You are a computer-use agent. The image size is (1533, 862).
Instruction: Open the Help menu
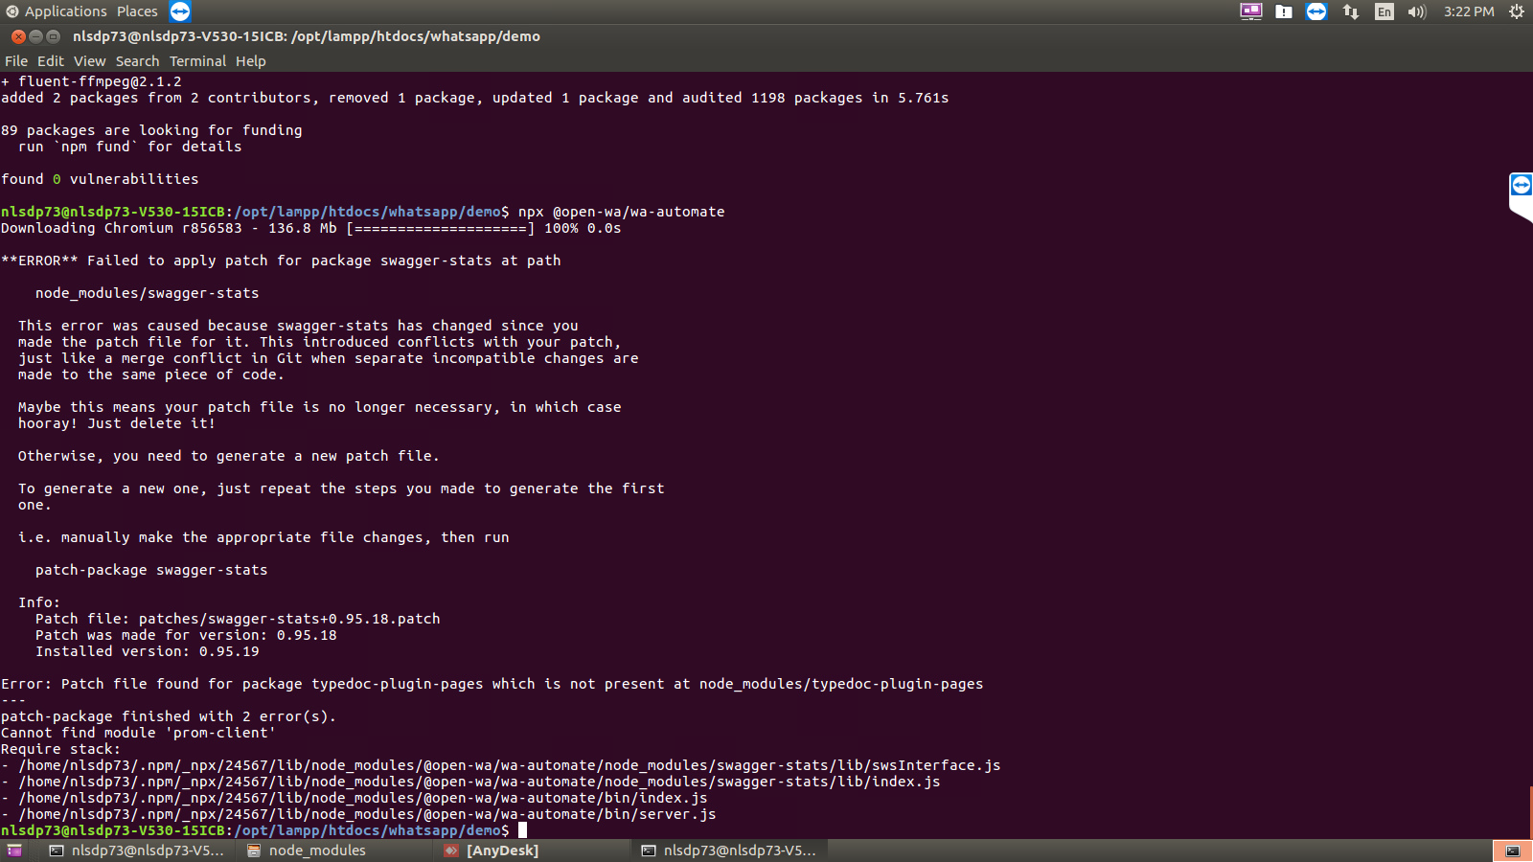250,60
